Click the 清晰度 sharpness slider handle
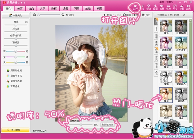 16,45
